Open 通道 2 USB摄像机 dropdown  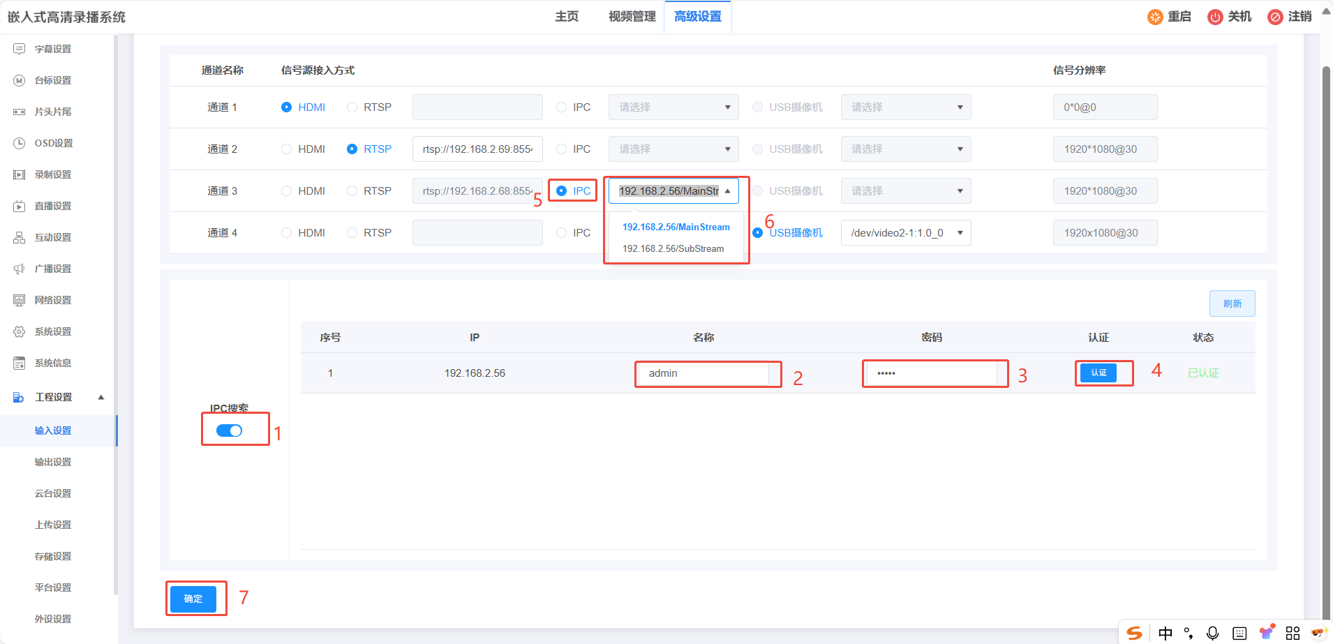(906, 149)
